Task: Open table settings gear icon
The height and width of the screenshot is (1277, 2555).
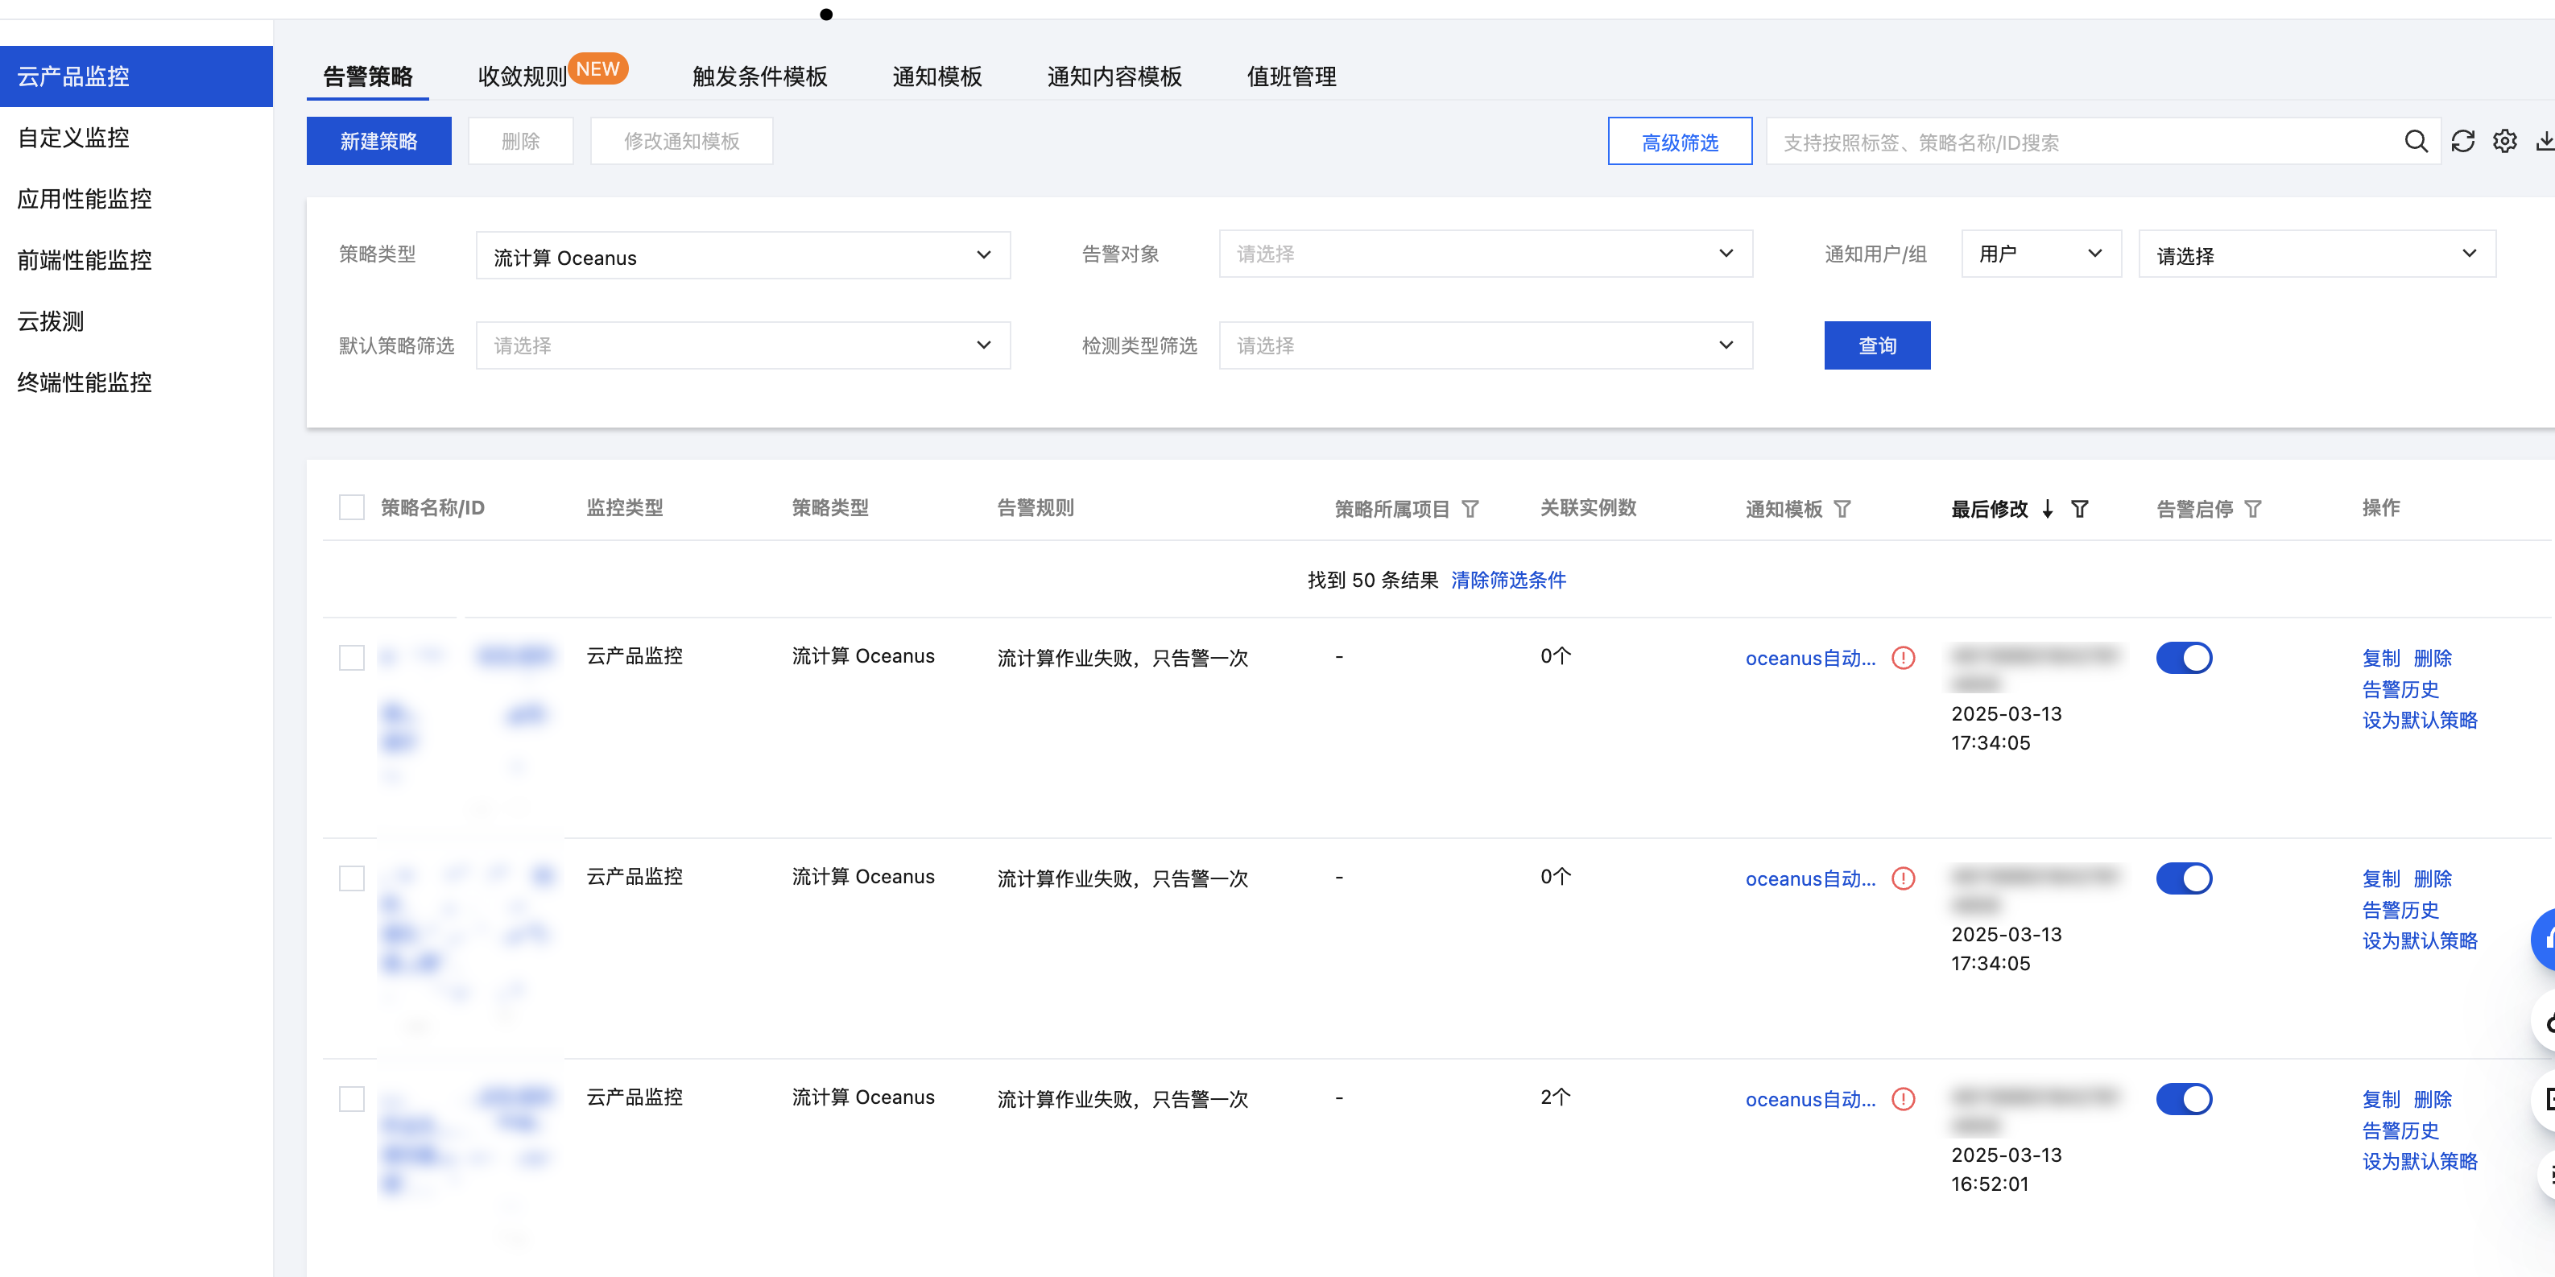Action: pos(2504,142)
